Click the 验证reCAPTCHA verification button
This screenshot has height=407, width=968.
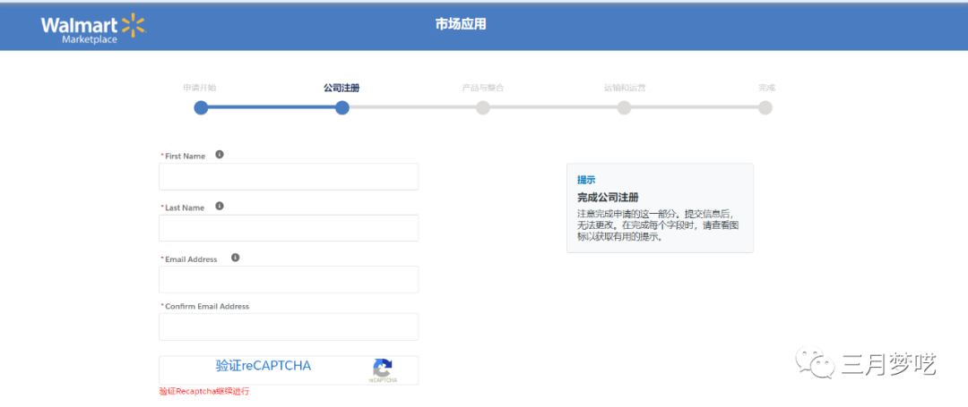[x=264, y=366]
